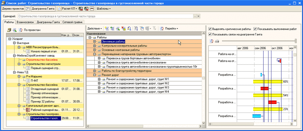Screen dimensions: 303x131
Task: Switch to the Взаимосвязи tab
Action: click(x=26, y=22)
